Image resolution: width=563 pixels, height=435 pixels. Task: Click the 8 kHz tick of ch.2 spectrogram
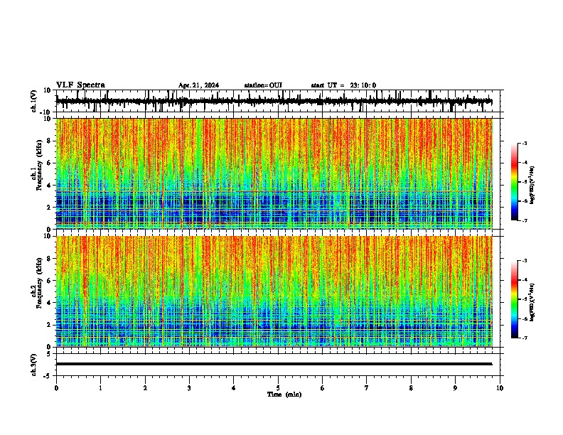tap(49, 259)
